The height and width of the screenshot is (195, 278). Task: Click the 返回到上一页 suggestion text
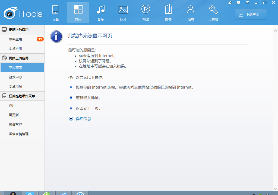pyautogui.click(x=88, y=108)
